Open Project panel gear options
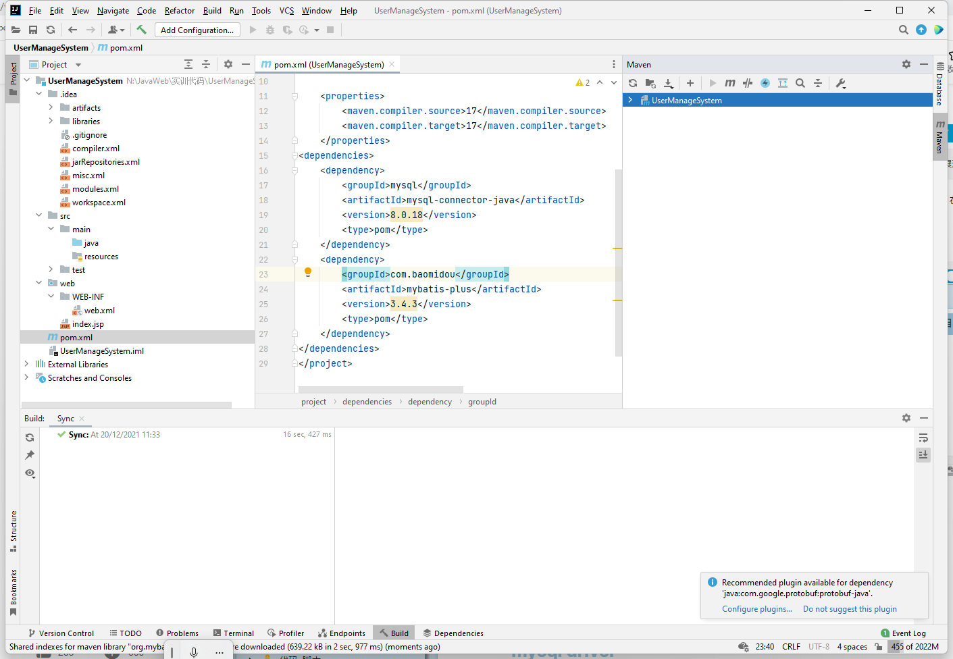This screenshot has width=953, height=659. [x=228, y=64]
